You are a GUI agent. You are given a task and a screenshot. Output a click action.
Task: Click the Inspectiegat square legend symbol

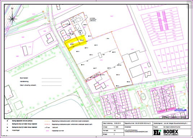[7, 130]
